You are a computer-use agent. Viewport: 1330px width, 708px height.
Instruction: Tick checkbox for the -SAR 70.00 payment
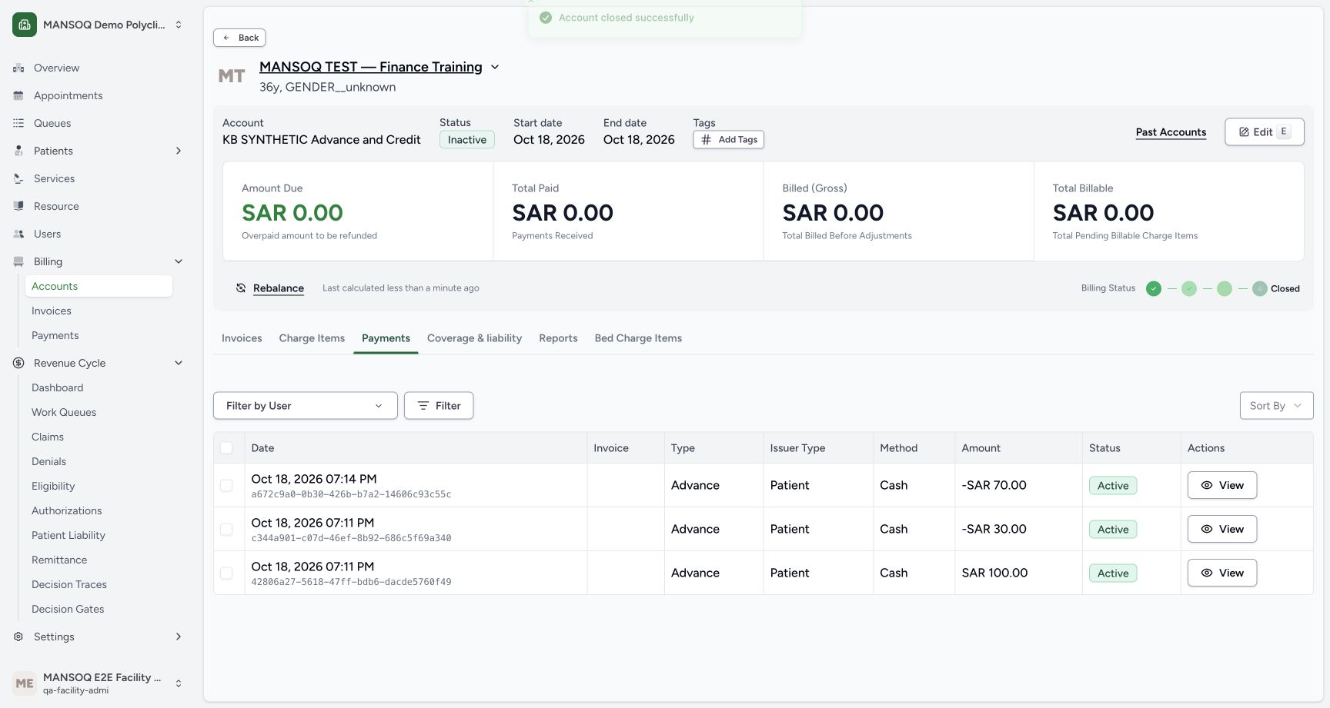pos(226,486)
